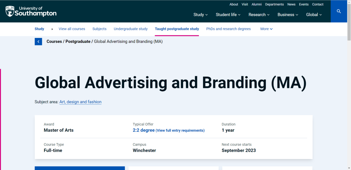Viewport: 351px width, 170px height.
Task: Open the Departments link
Action: point(274,4)
